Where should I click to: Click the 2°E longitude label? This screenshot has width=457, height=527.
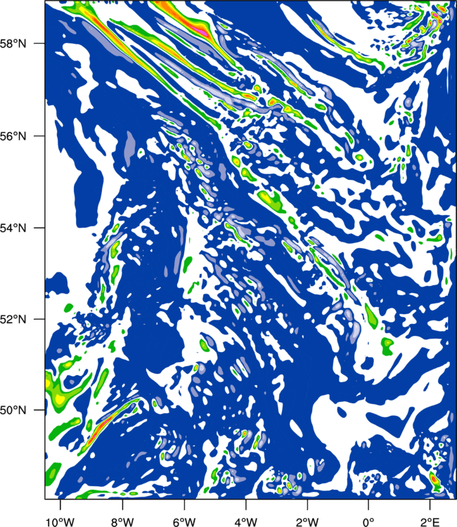point(430,522)
